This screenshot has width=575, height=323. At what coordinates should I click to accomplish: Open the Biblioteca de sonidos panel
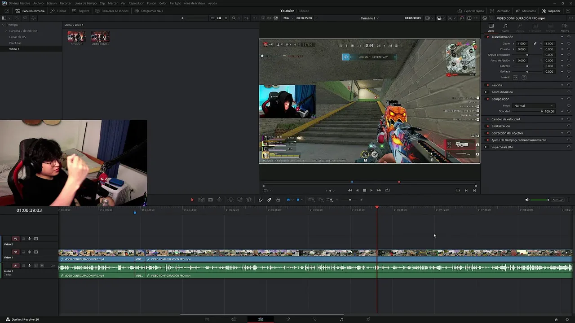tap(112, 11)
